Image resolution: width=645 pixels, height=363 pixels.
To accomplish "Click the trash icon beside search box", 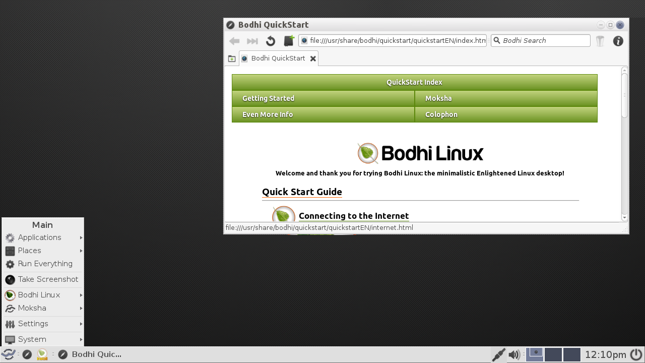I will [600, 41].
